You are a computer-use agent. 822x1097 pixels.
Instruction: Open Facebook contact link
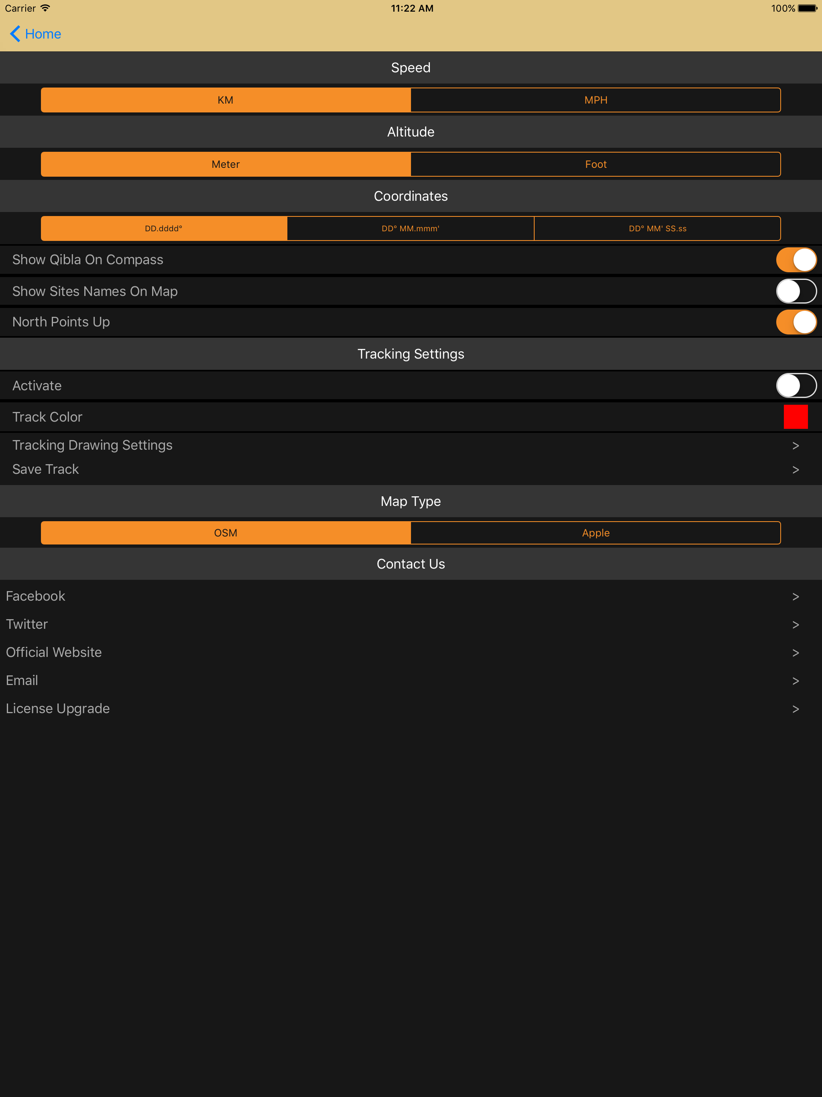[411, 595]
